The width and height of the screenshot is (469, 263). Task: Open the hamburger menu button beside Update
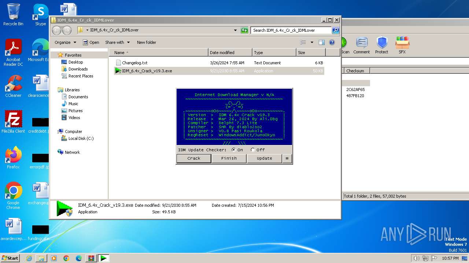coord(287,158)
